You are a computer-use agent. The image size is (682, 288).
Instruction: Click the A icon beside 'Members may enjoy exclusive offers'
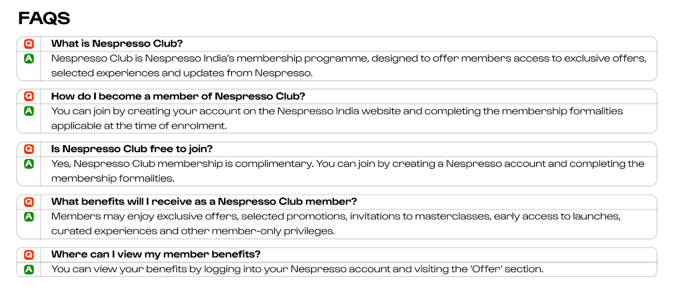click(x=29, y=216)
